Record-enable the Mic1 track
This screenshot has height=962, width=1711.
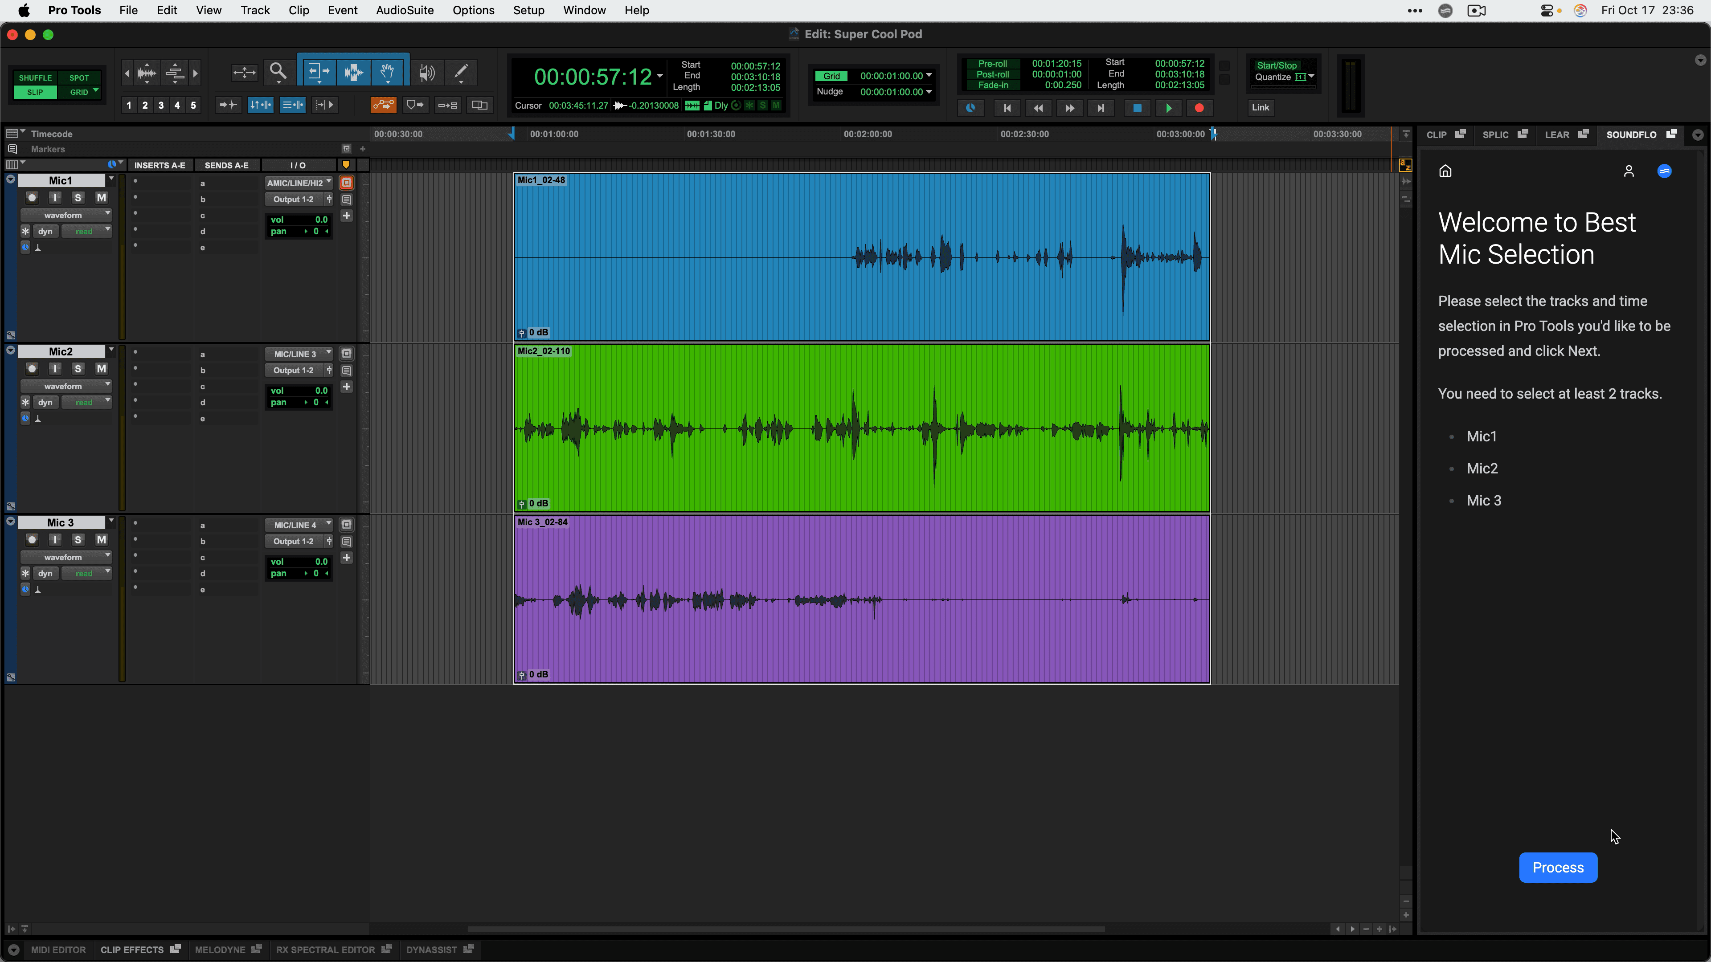32,198
